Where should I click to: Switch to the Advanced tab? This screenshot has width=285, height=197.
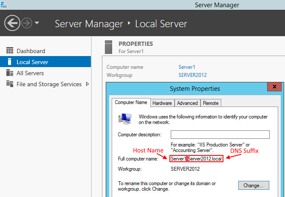point(187,103)
